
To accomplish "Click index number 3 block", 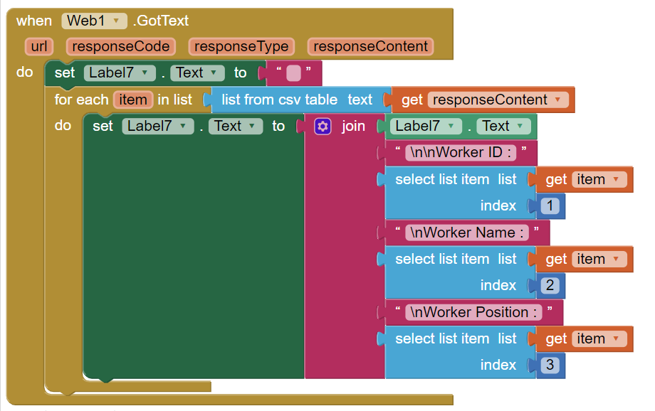I will point(550,365).
